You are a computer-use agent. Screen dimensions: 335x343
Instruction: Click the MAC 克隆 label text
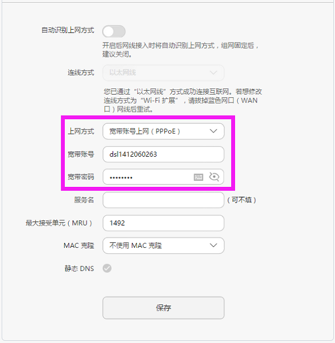pos(79,246)
